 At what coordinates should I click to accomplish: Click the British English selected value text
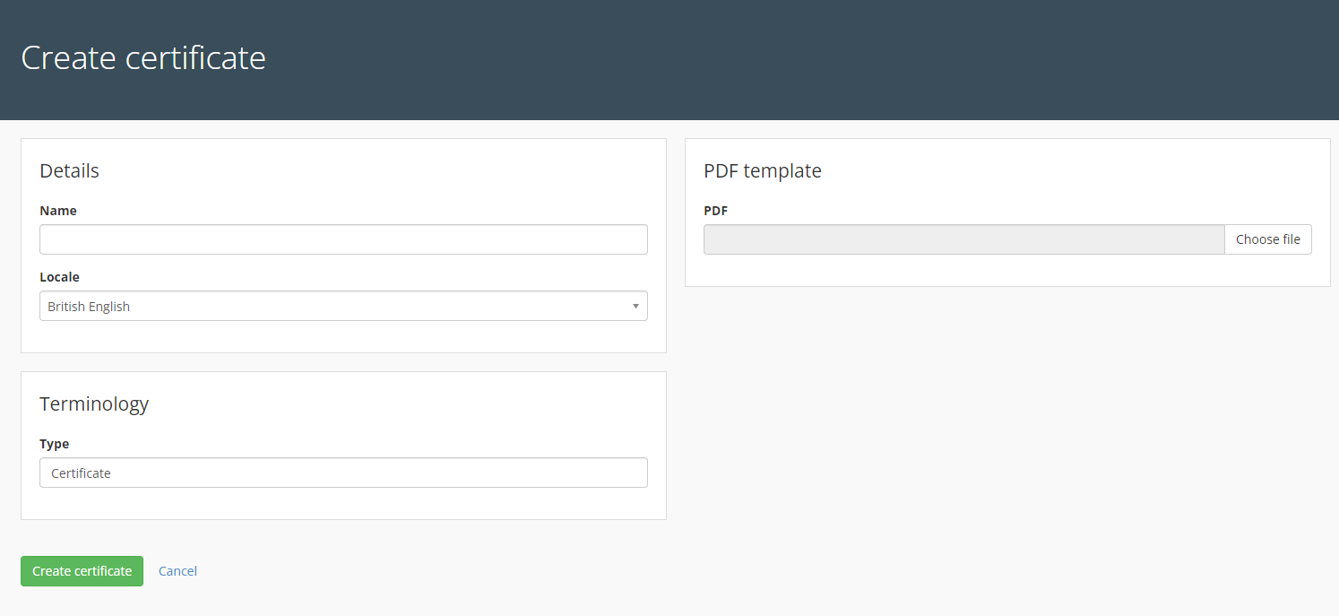coord(89,307)
